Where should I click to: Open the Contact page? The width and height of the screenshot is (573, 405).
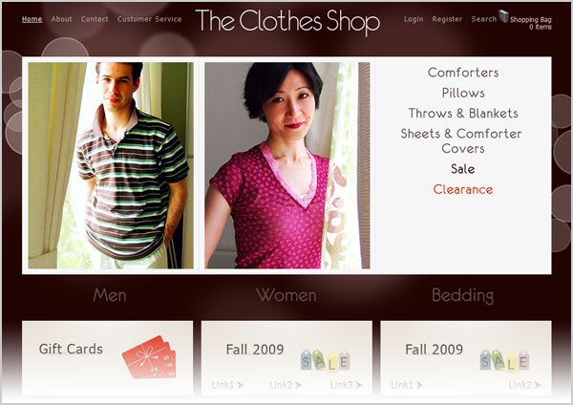[95, 19]
